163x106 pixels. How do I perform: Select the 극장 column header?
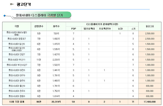tap(17, 26)
